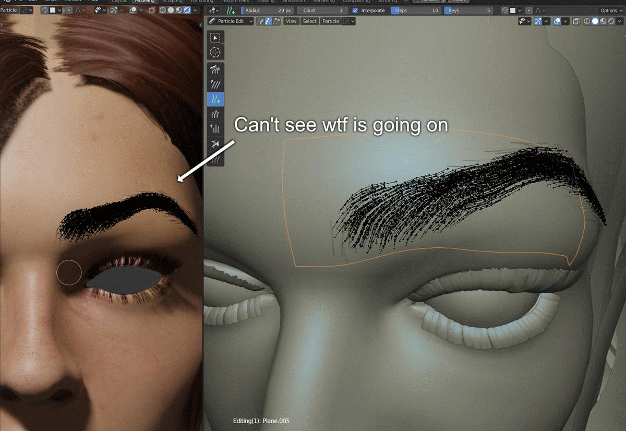
Task: Click the Count value field
Action: coord(323,10)
